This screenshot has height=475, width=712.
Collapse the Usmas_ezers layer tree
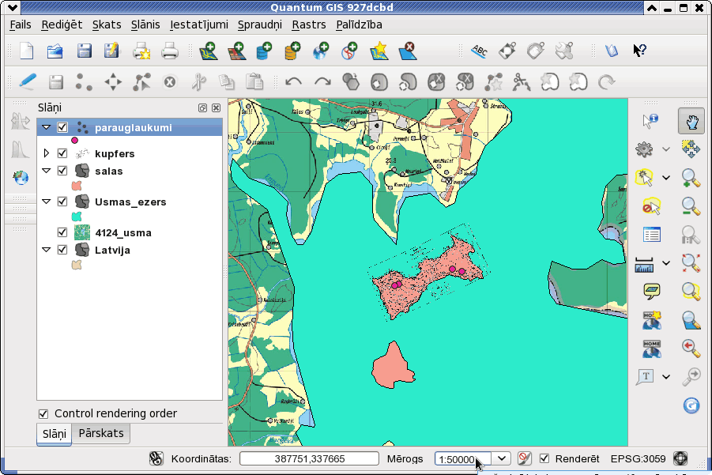pos(47,202)
